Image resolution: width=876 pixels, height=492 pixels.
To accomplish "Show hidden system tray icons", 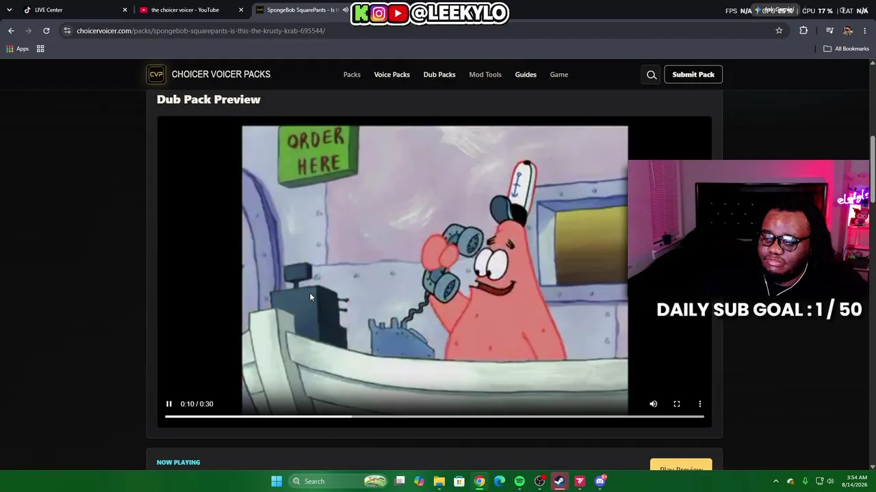I will tap(776, 481).
